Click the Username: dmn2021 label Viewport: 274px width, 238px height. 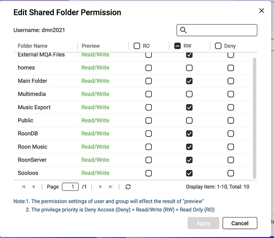(39, 30)
